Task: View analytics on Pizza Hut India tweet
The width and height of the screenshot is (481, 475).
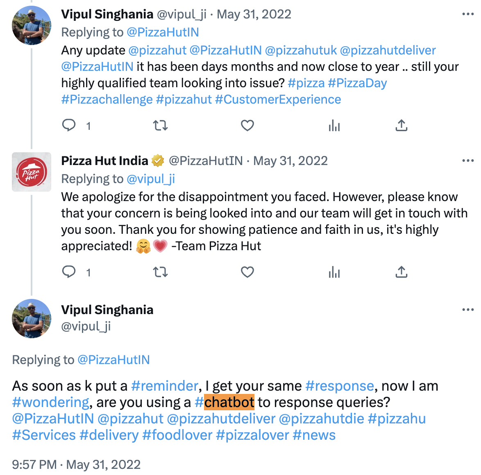Action: [x=334, y=272]
